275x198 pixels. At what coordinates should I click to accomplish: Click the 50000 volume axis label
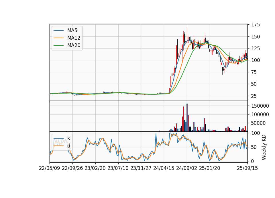tap(258, 123)
